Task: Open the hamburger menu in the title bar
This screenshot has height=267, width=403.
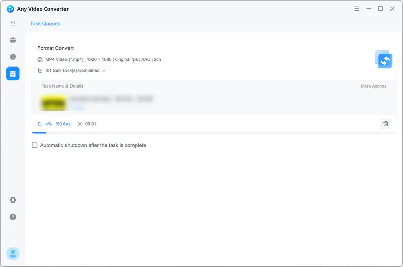Action: [356, 9]
